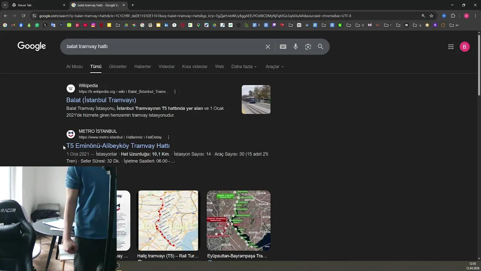Viewport: 481px width, 271px height.
Task: Open the Haliç tramvayı (T5) Rail Turkey caption
Action: (168, 256)
